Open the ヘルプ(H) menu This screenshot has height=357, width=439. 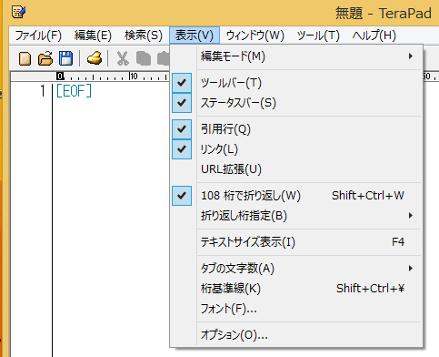click(x=374, y=36)
